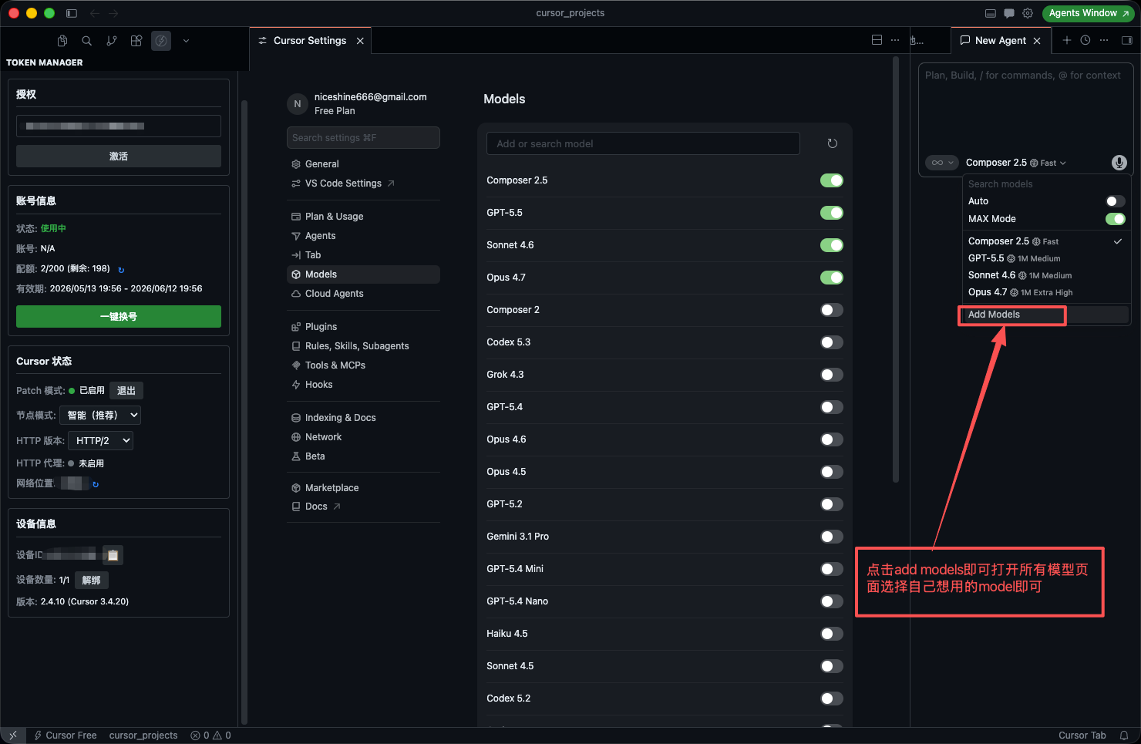Click the 退出 patch mode button

click(x=126, y=391)
